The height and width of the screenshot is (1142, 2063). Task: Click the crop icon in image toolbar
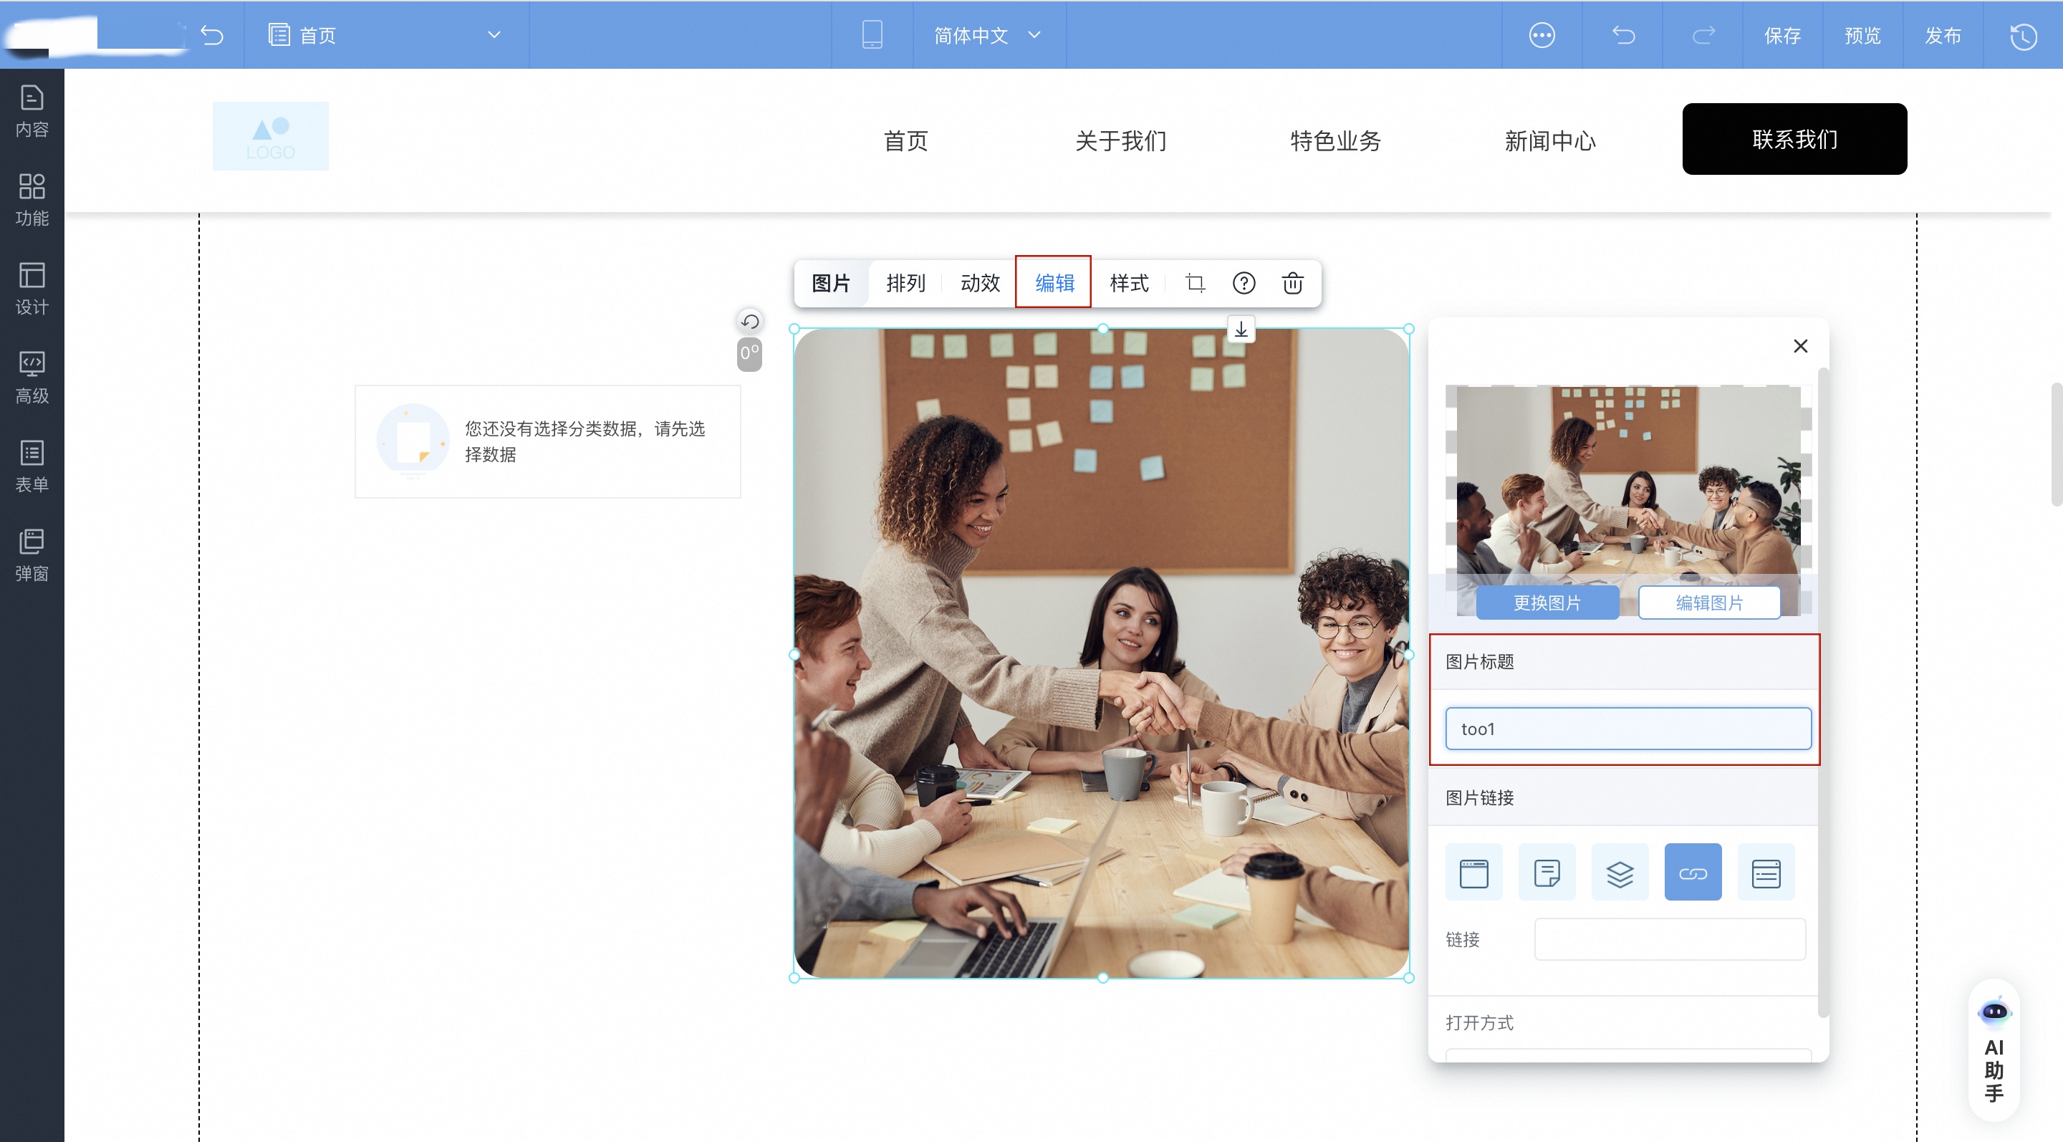point(1195,283)
